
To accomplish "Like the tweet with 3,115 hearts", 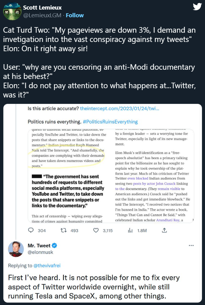I will coord(96,230).
